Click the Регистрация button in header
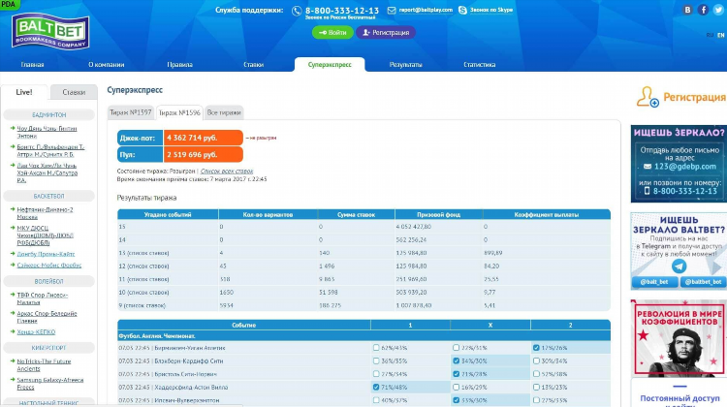The height and width of the screenshot is (407, 727). (x=386, y=32)
